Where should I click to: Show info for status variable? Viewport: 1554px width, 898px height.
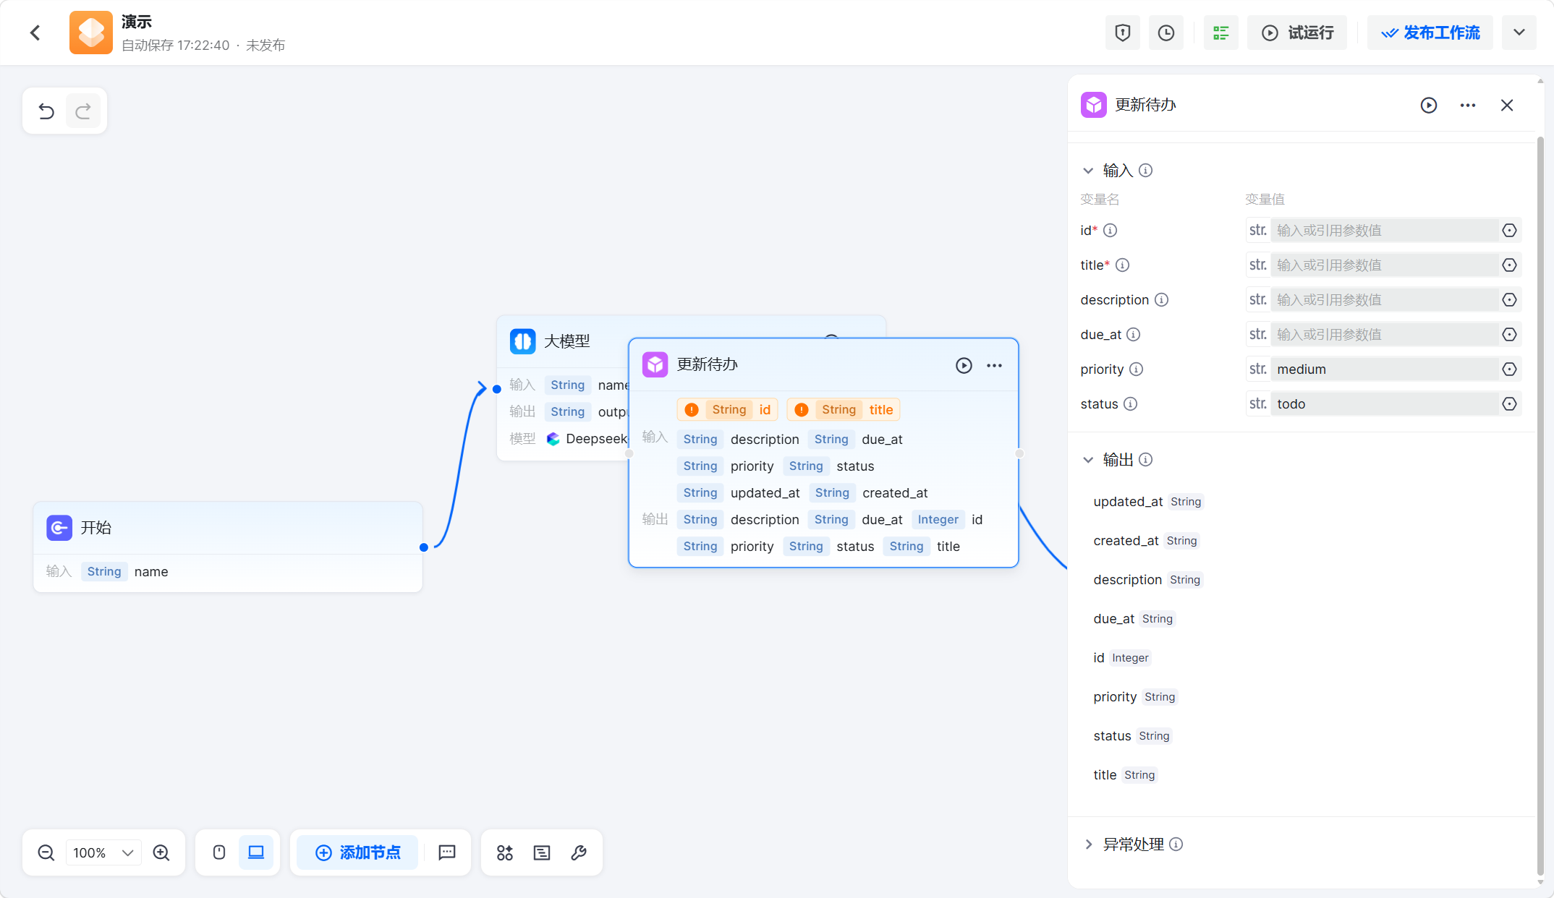[1131, 404]
